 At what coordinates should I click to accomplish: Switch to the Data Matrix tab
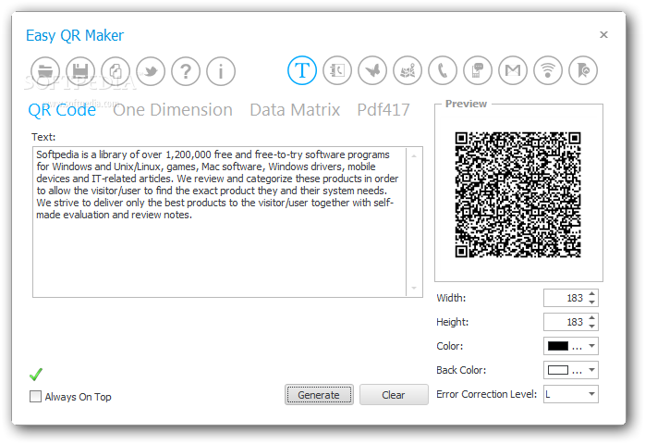click(x=295, y=110)
